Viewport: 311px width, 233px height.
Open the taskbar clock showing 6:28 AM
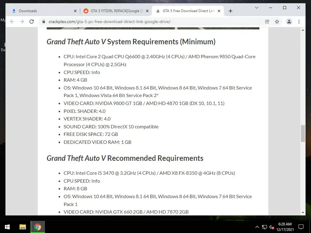285,227
